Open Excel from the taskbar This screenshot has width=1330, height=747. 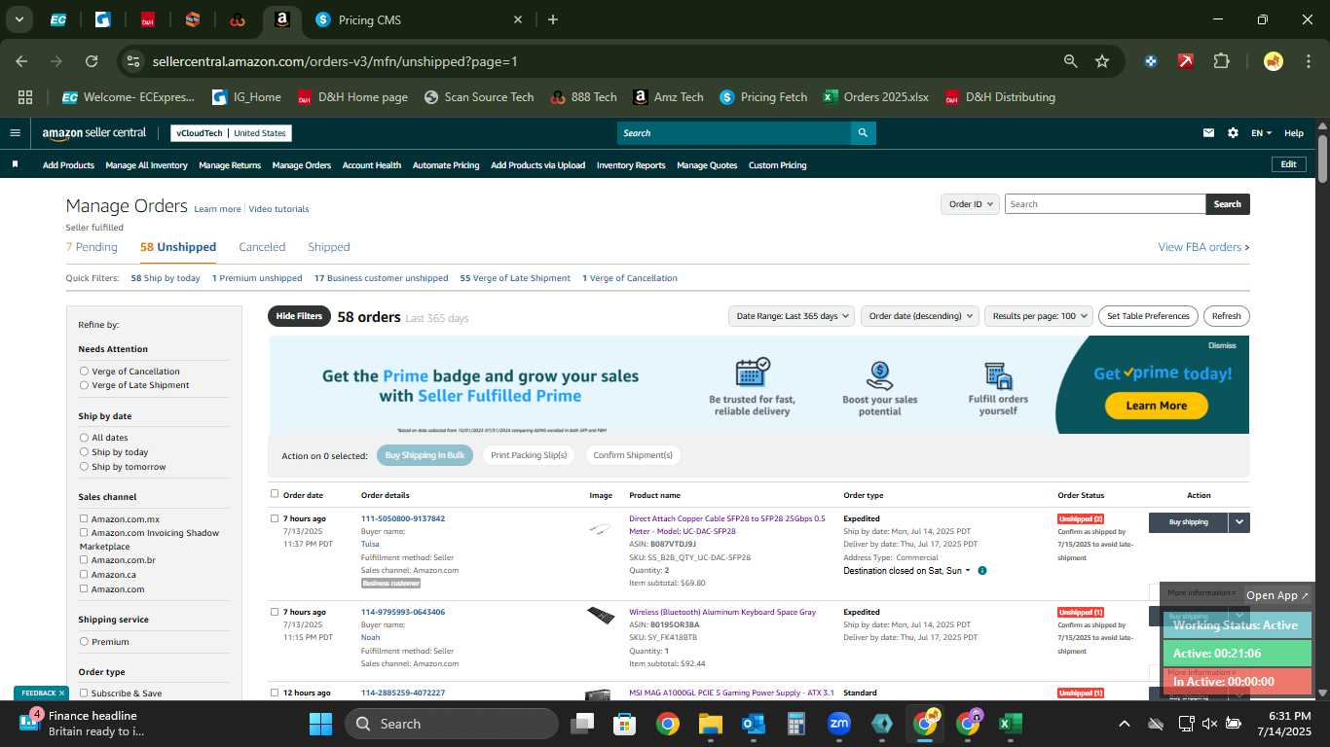coord(1010,724)
